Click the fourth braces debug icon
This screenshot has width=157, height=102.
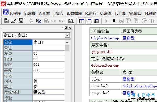pyautogui.click(x=152, y=21)
